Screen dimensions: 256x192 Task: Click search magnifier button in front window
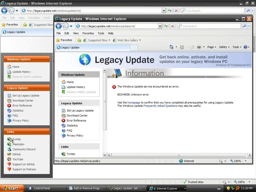point(244,26)
